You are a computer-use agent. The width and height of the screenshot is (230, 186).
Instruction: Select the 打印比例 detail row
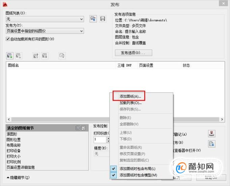(x=47, y=162)
